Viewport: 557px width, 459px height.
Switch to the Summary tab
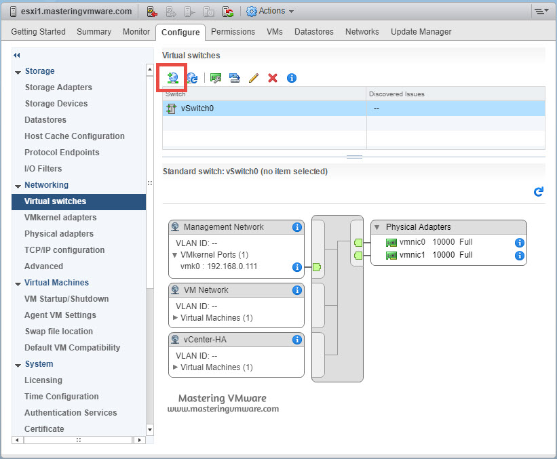[94, 32]
